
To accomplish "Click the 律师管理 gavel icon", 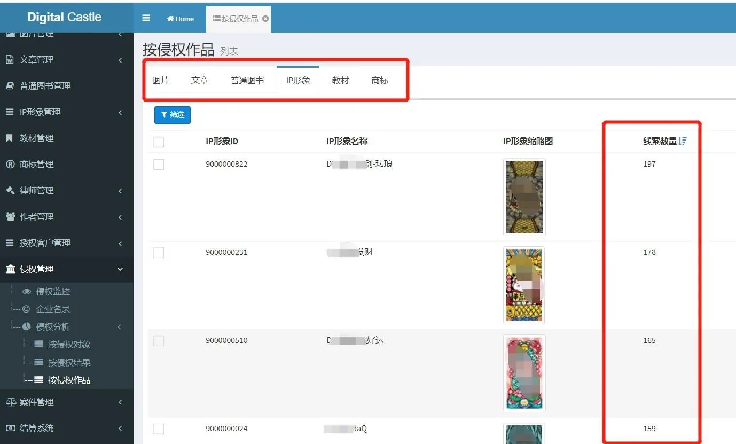I will point(10,190).
